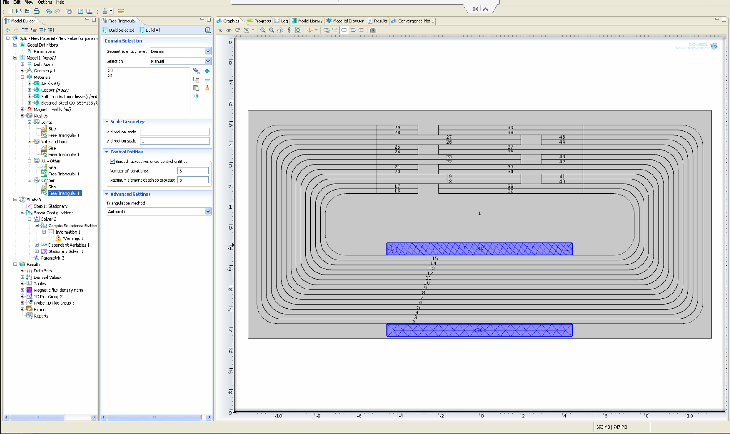Screen dimensions: 730x434
Task: Remove from Selection with the minus icon
Action: click(x=207, y=80)
